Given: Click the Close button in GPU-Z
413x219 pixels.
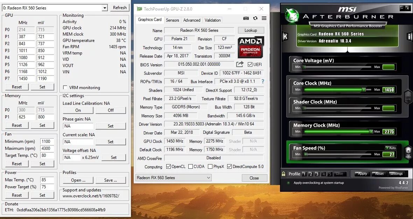Looking at the screenshot, I should 254,178.
